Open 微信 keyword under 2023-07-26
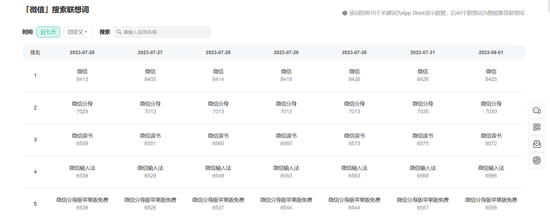This screenshot has height=219, width=550. 82,72
